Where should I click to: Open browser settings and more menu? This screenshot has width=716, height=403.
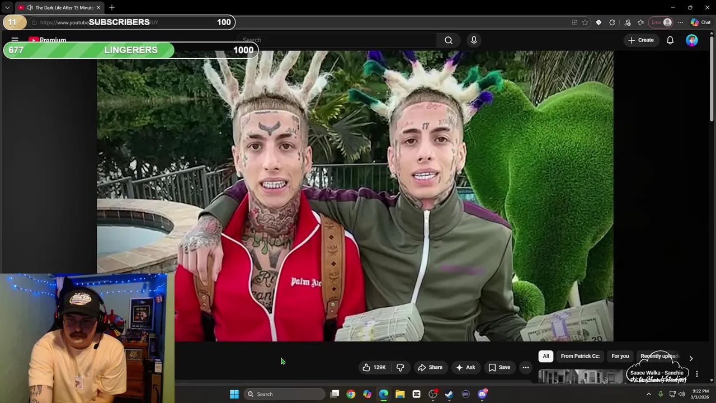680,22
